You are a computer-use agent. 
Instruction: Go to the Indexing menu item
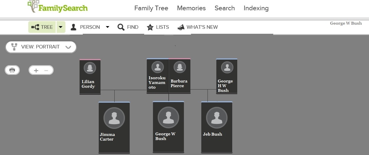(x=256, y=8)
